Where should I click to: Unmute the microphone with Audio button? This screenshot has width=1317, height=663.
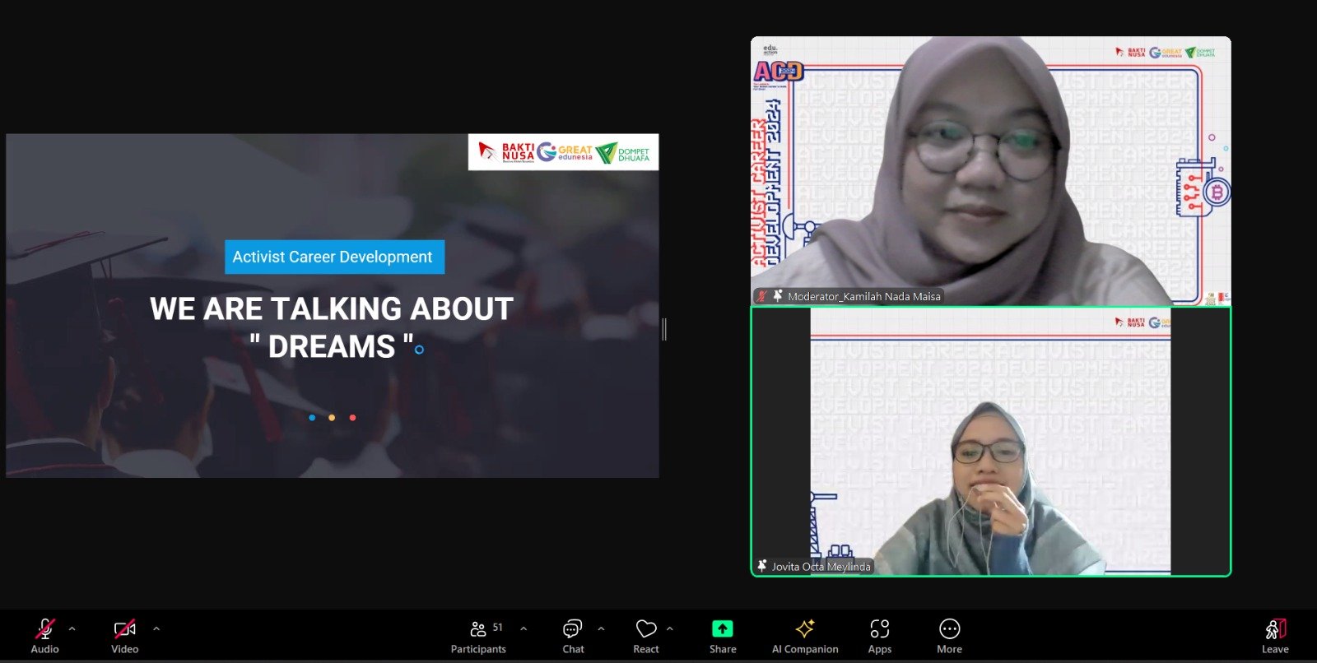point(44,636)
